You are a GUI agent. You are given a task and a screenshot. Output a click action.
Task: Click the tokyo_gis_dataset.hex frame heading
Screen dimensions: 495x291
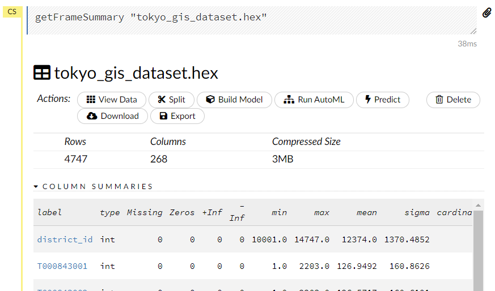[136, 73]
